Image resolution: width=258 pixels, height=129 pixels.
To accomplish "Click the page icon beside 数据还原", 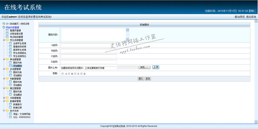I will tap(10, 107).
